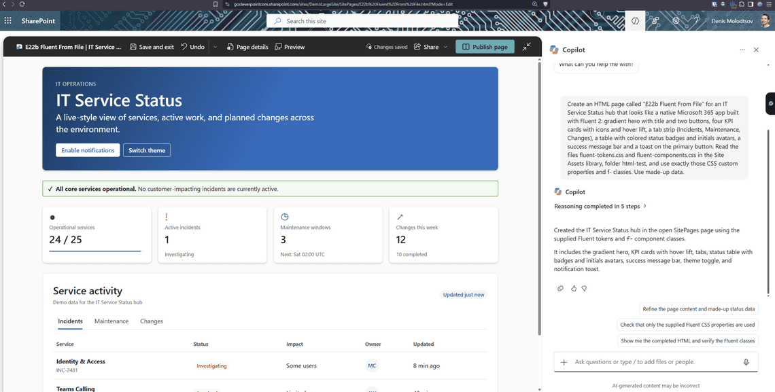Open the Undo dropdown chevron
Image resolution: width=775 pixels, height=392 pixels.
tap(215, 47)
